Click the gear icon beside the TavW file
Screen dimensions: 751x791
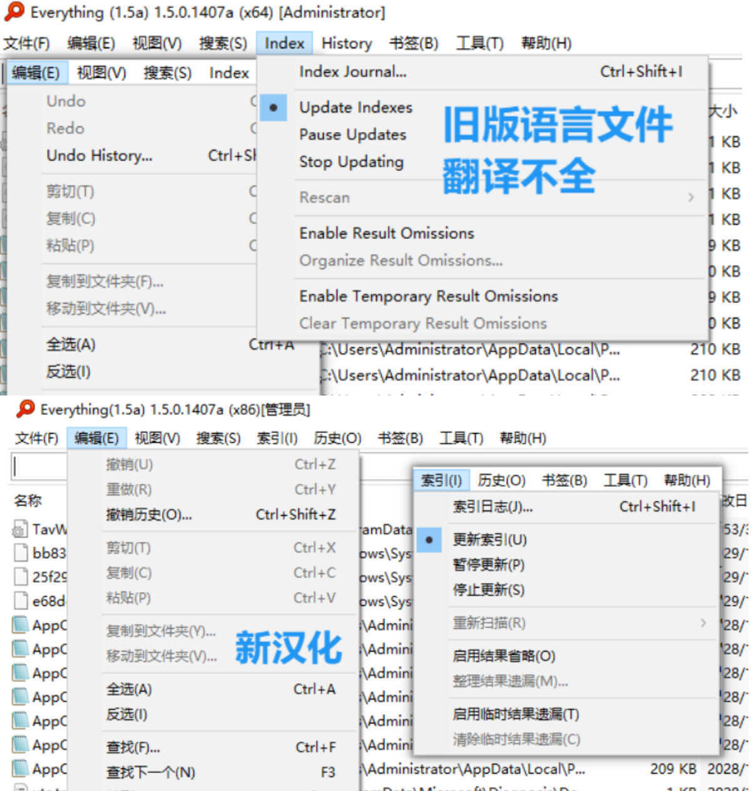click(x=19, y=529)
